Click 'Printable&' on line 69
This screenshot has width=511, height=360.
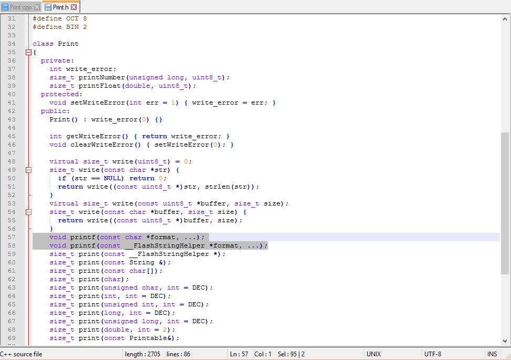pyautogui.click(x=150, y=338)
